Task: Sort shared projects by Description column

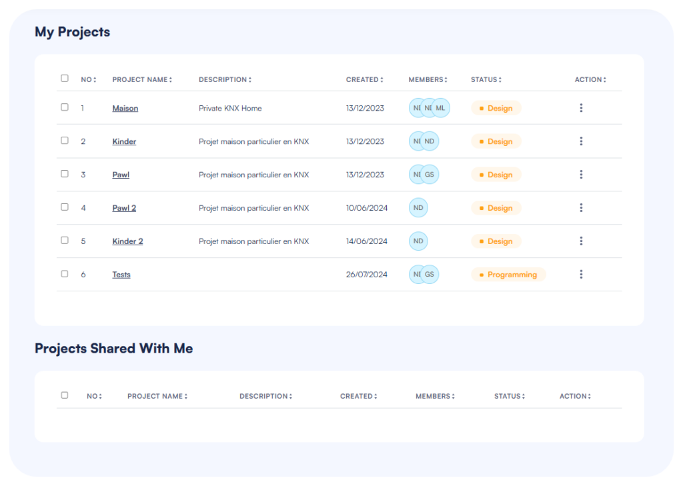Action: click(x=265, y=397)
